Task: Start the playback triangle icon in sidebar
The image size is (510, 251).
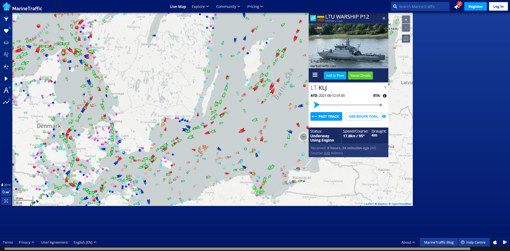Action: pyautogui.click(x=6, y=78)
